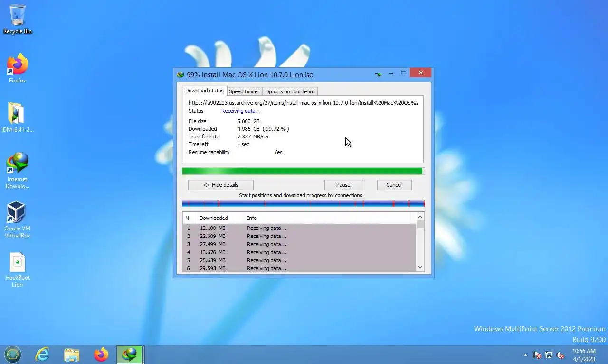608x364 pixels.
Task: Open Action Center flag tray icon
Action: (537, 355)
